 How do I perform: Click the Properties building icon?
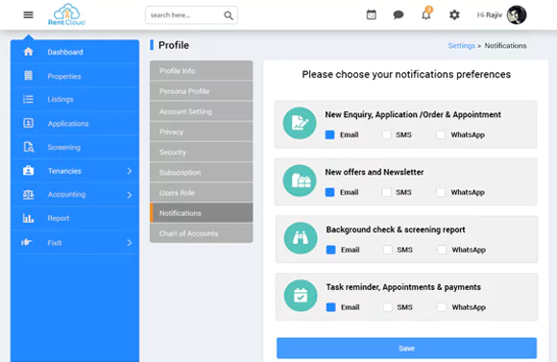29,76
